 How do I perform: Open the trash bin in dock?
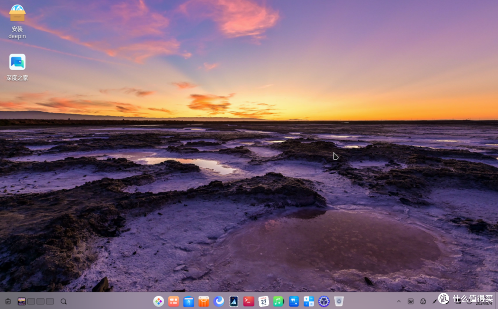point(339,301)
